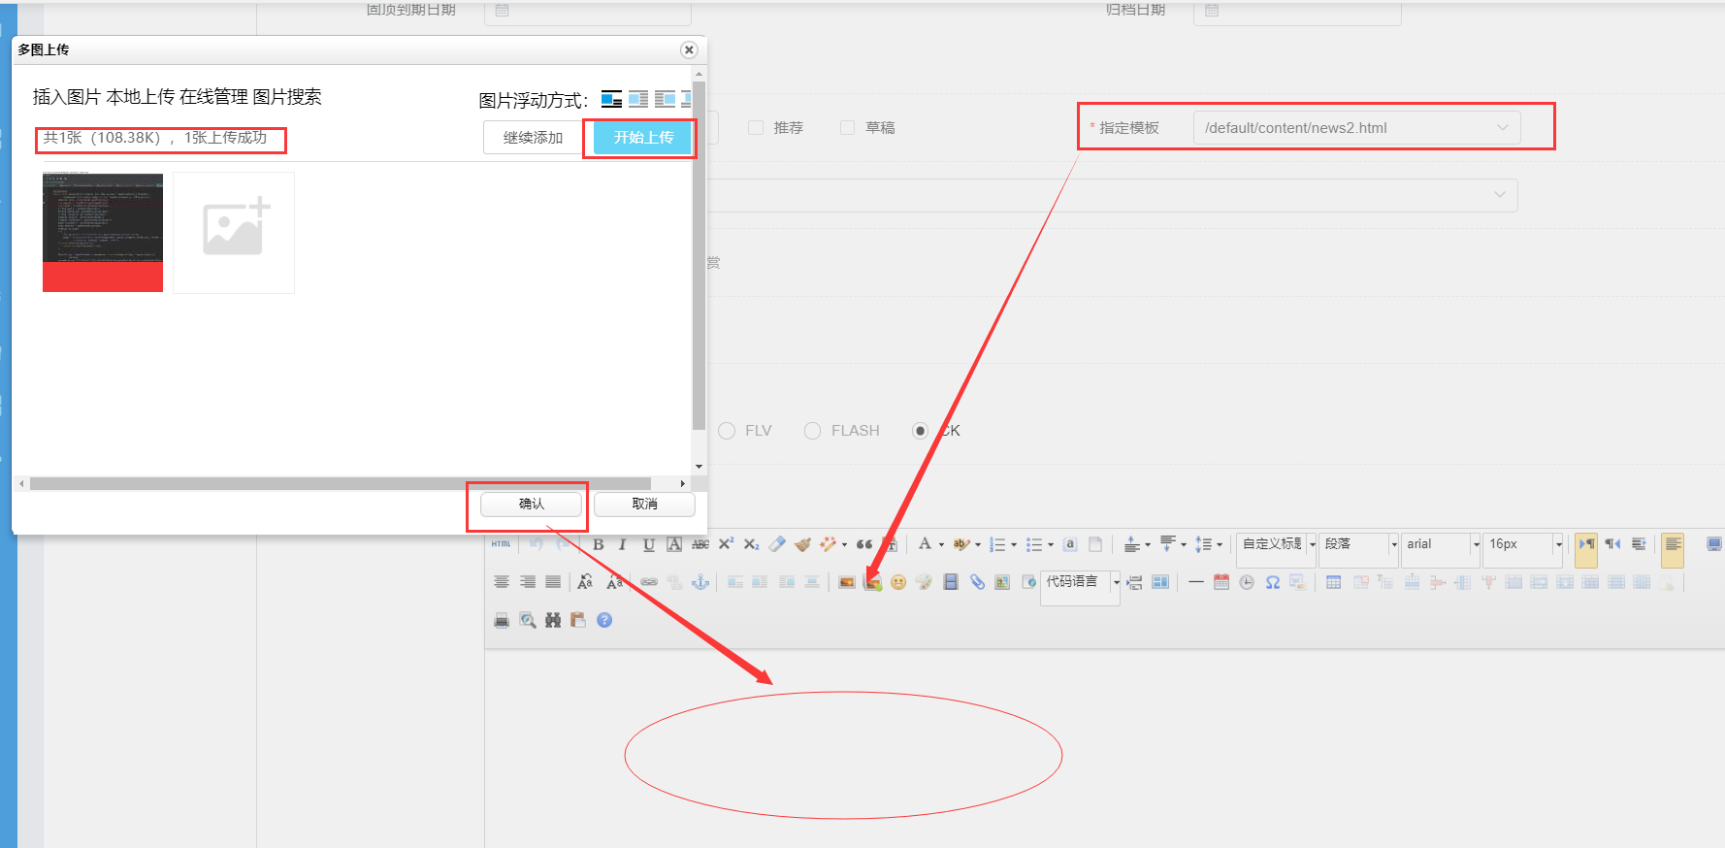Apply underline formatting in editor
Image resolution: width=1725 pixels, height=848 pixels.
(648, 544)
